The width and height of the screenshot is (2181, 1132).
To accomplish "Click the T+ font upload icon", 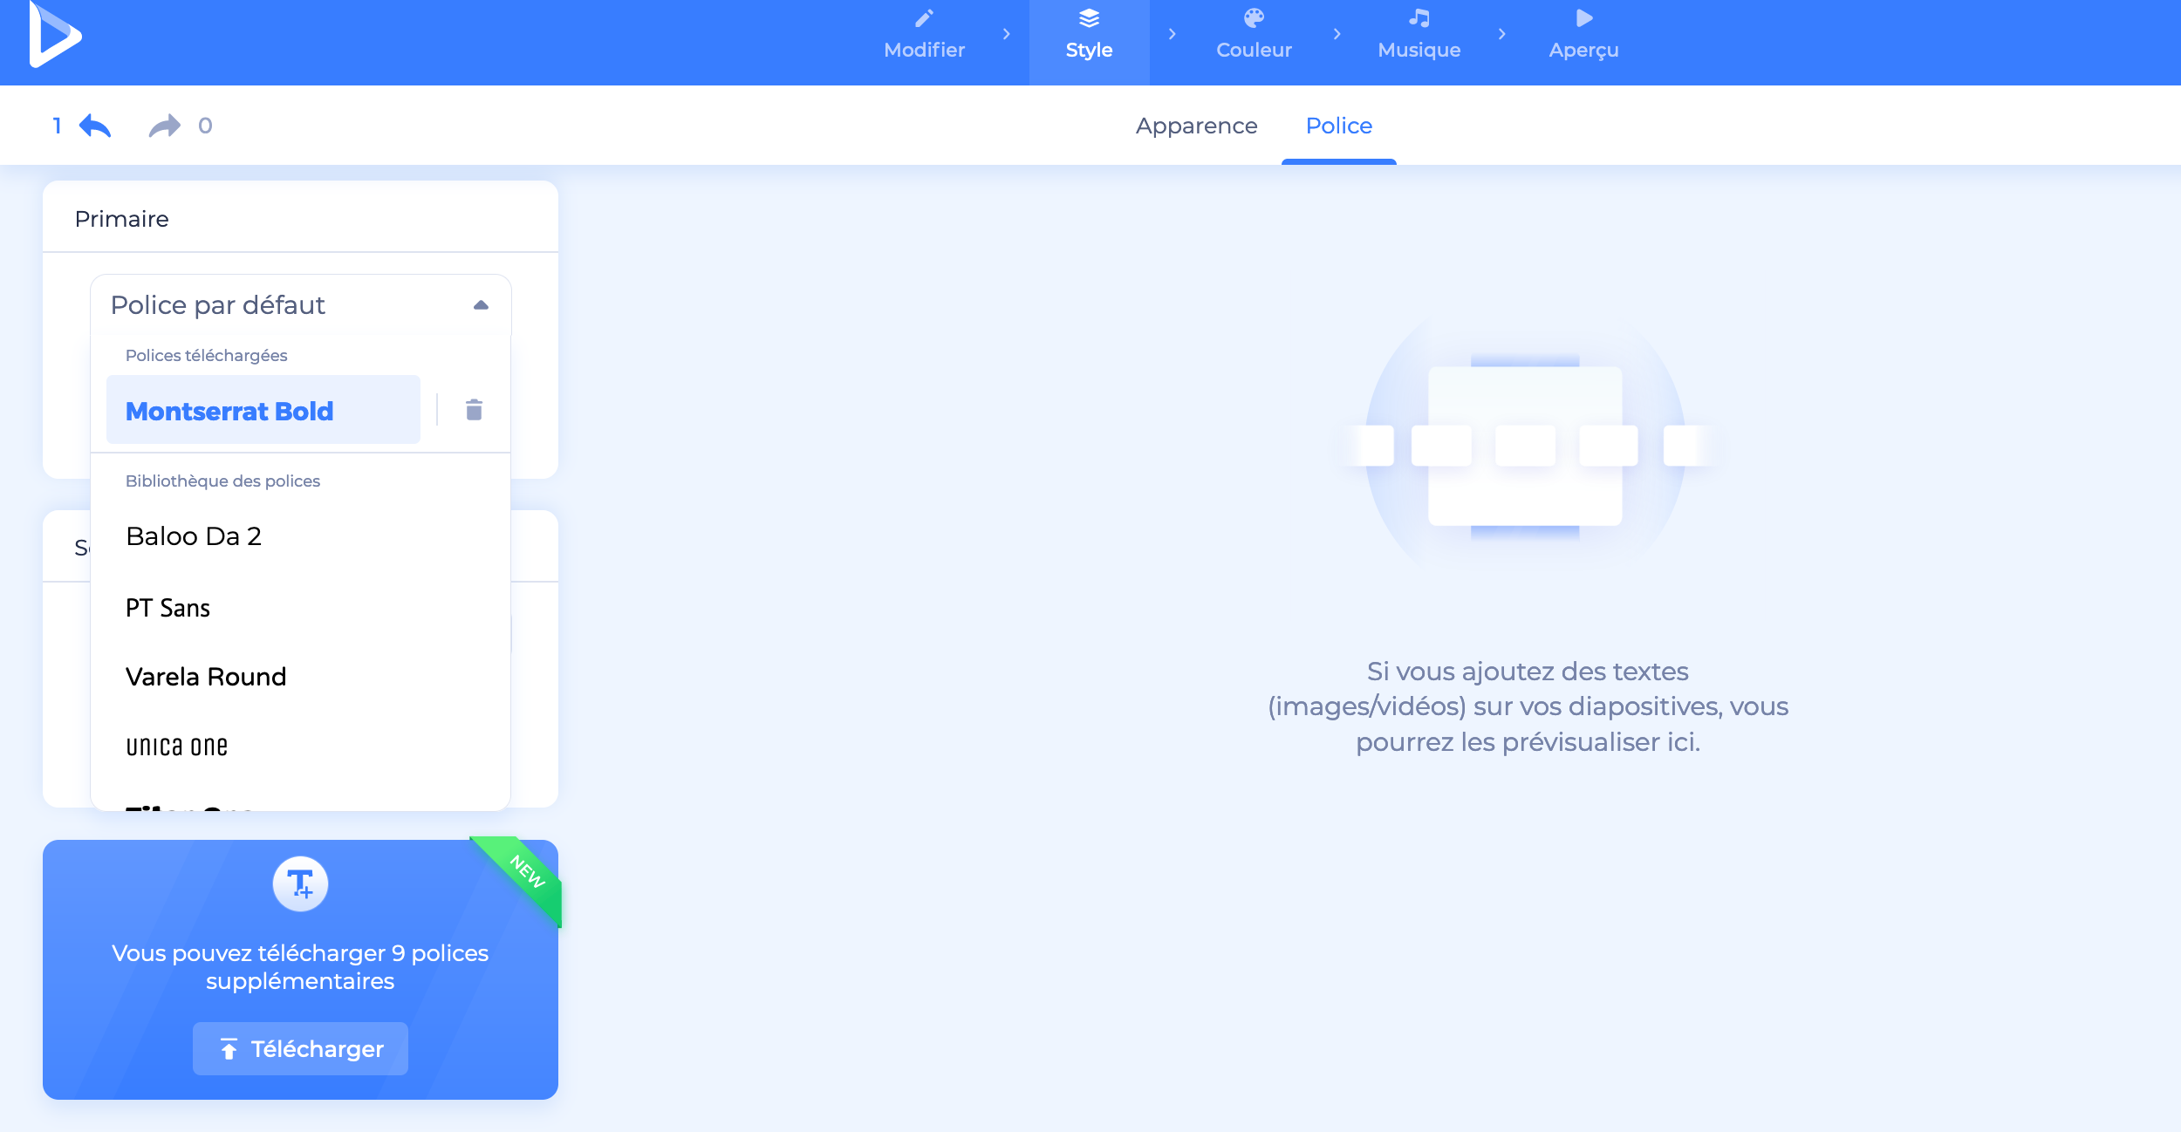I will point(300,883).
